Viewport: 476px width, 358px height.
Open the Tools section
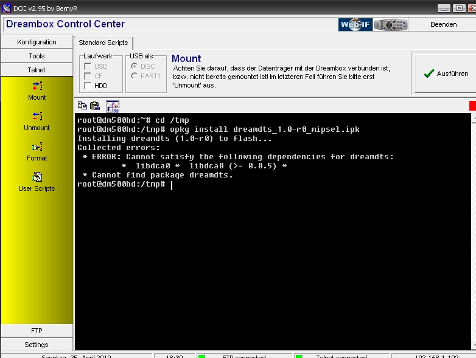click(37, 56)
